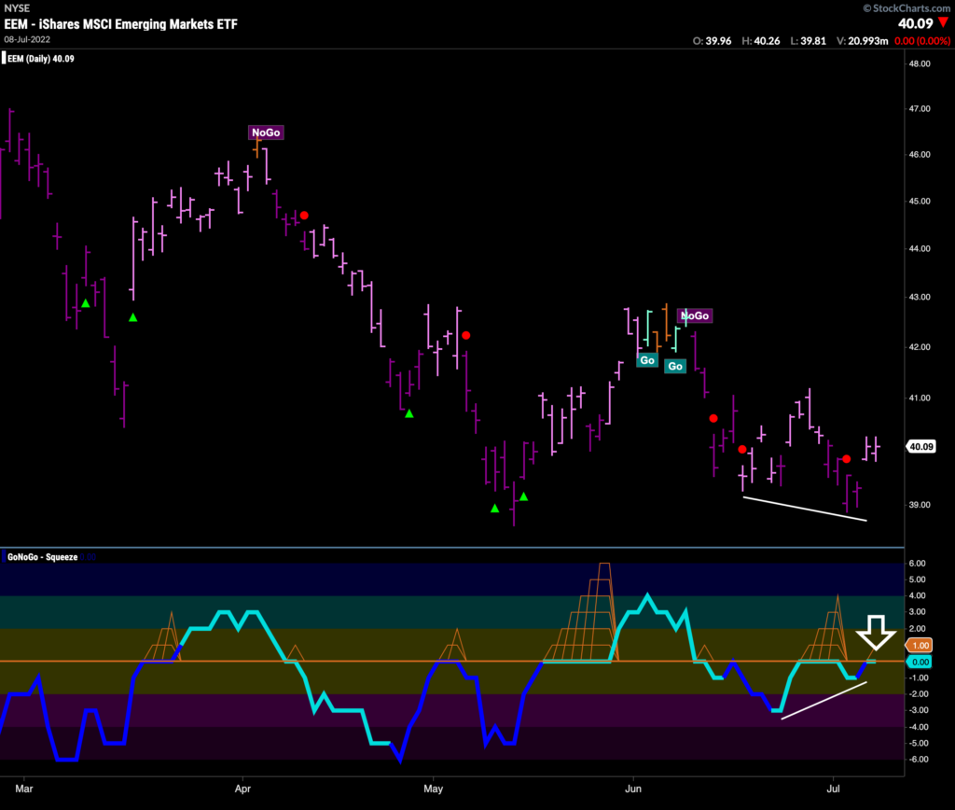Viewport: 955px width, 810px height.
Task: Click the May green triangle near 38.90
Action: 494,508
